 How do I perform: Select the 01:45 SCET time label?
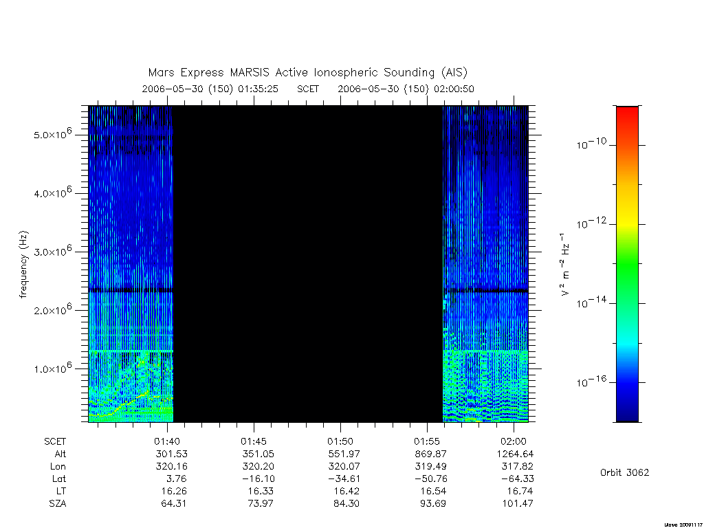pyautogui.click(x=254, y=441)
